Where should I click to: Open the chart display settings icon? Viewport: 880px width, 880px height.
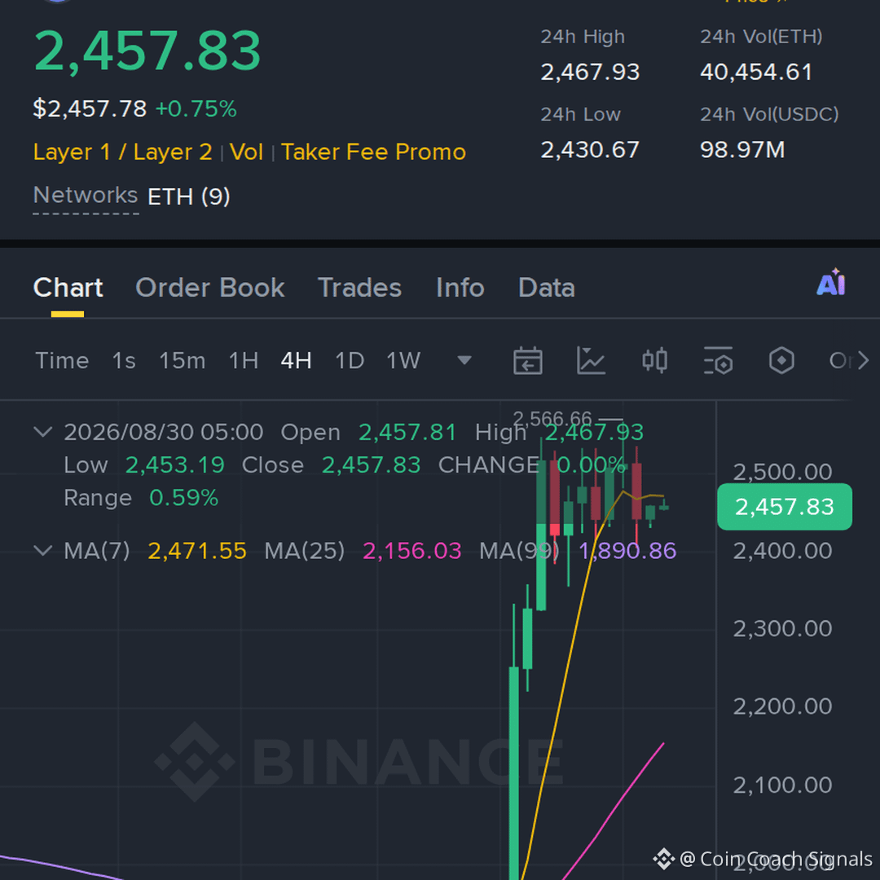tap(718, 360)
